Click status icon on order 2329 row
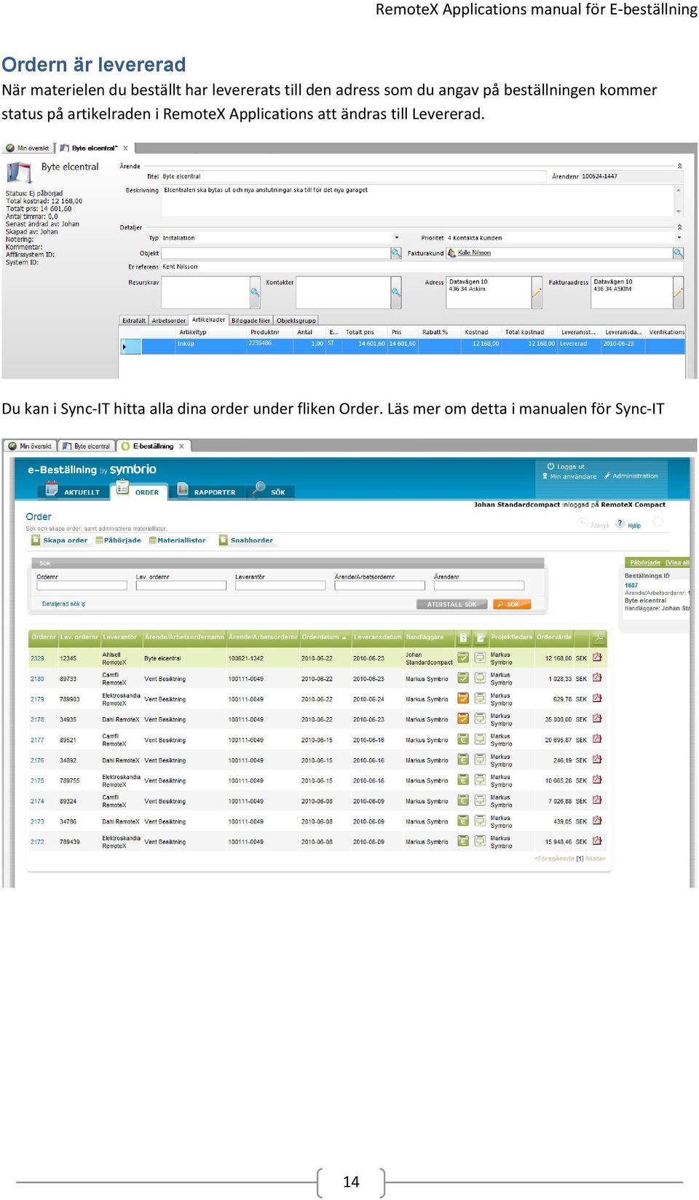The width and height of the screenshot is (699, 1200). pyautogui.click(x=463, y=658)
